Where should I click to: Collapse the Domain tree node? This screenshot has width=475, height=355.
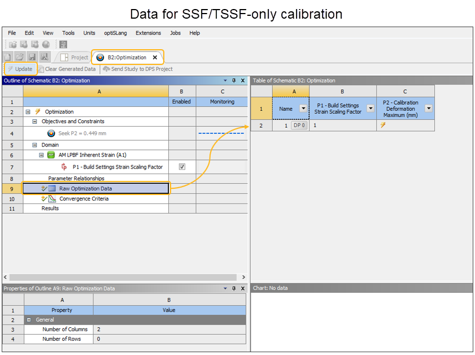[x=34, y=145]
